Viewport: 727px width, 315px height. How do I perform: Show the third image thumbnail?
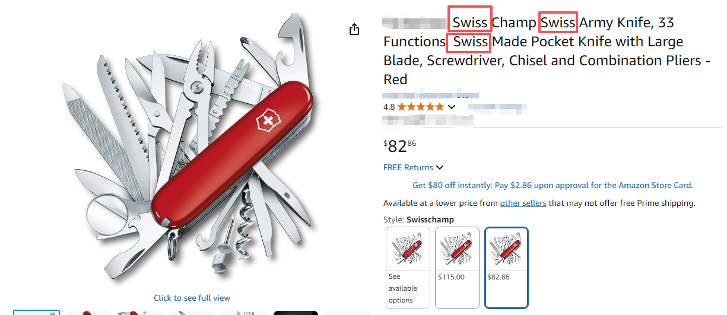(140, 312)
